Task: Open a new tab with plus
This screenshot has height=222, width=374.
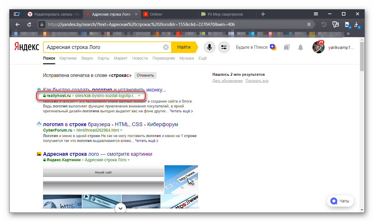Action: coord(263,14)
